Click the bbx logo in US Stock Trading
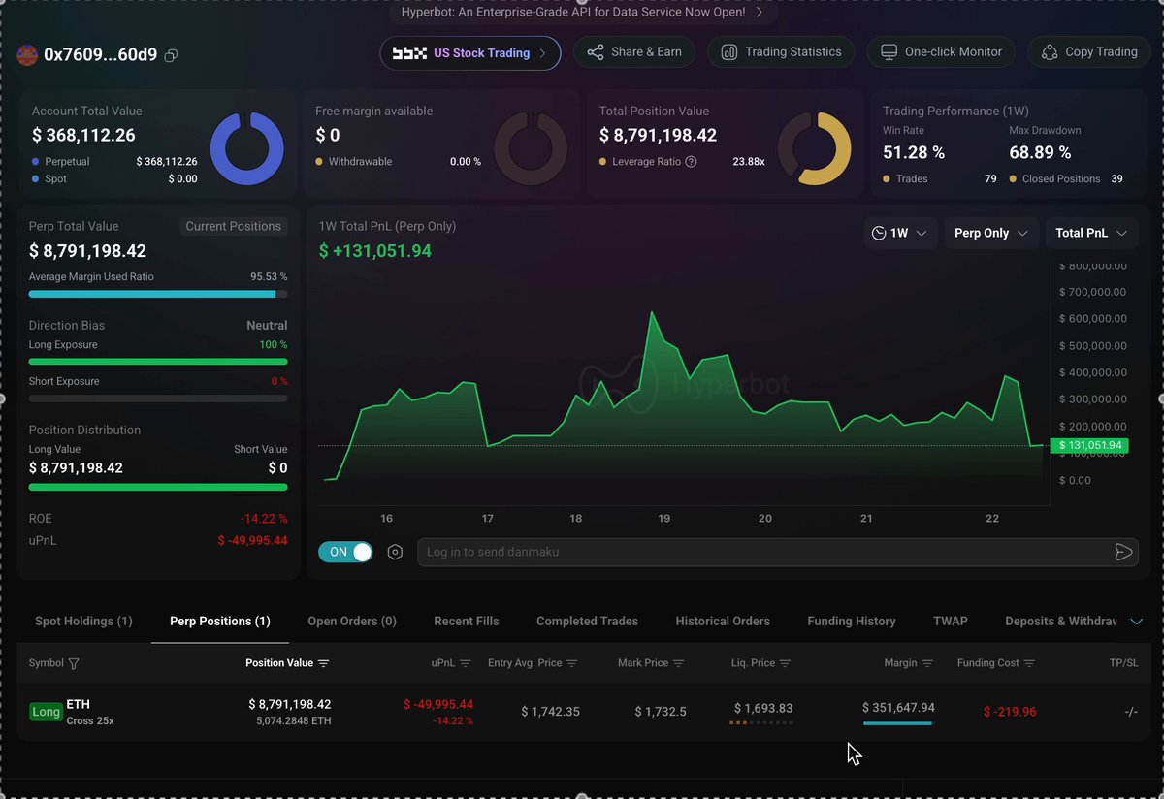 [x=408, y=53]
